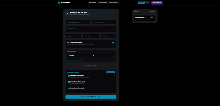Open the Deploy Token nav item

point(93,3)
